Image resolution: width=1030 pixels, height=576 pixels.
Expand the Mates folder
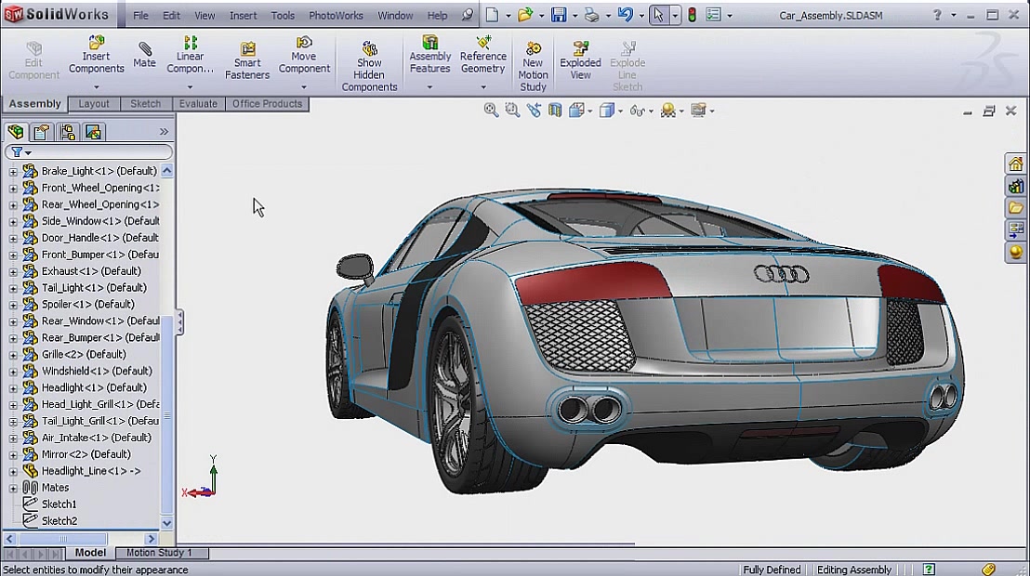pos(12,487)
